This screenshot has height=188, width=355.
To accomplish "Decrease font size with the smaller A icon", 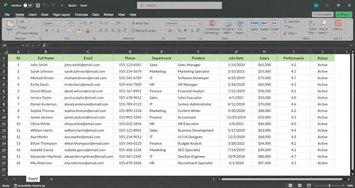I will [x=91, y=23].
